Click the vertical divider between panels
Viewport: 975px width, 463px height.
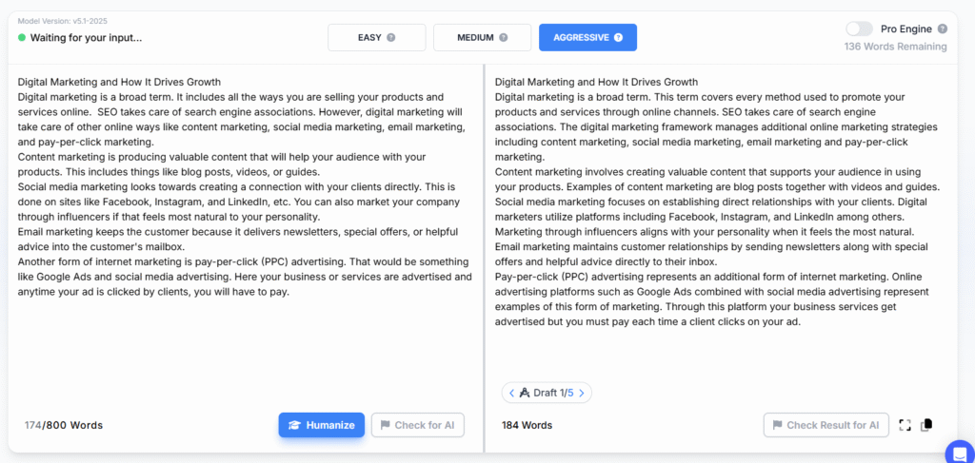(484, 258)
